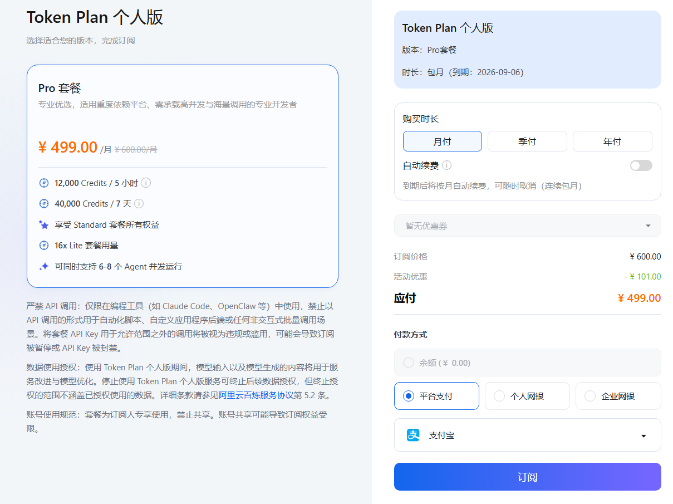Click info icon next to 12,000 Credits / 5 小时
This screenshot has height=504, width=673.
coord(146,183)
